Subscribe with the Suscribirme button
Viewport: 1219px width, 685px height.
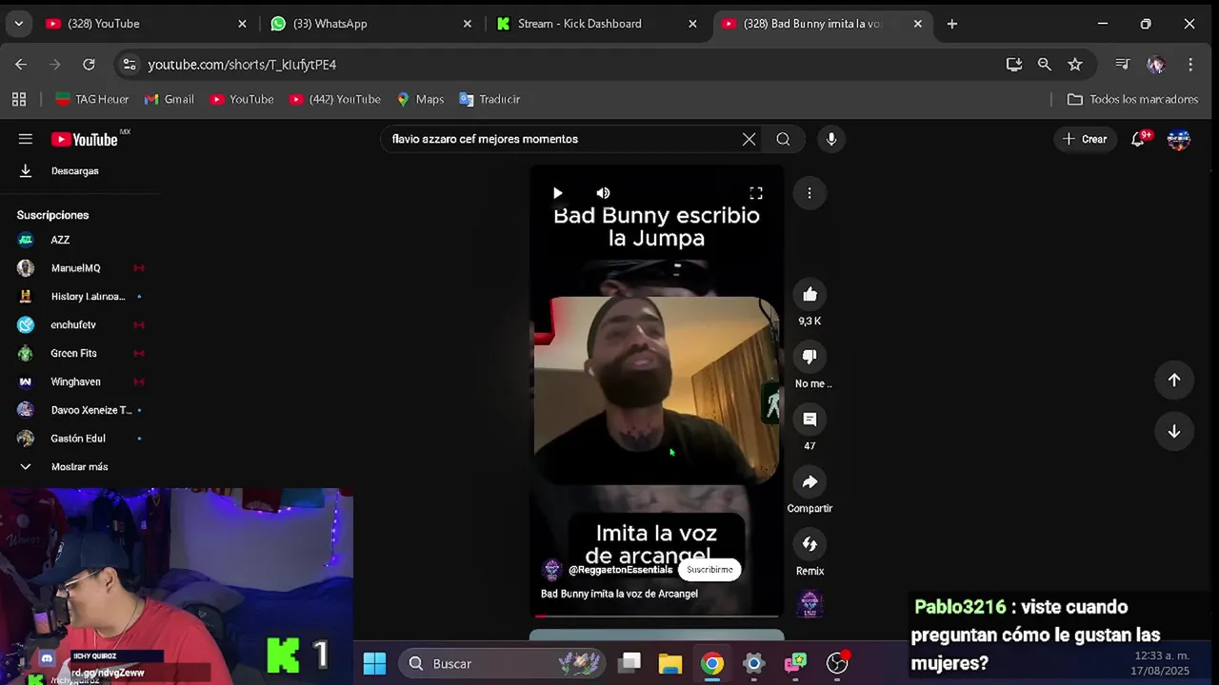tap(709, 570)
